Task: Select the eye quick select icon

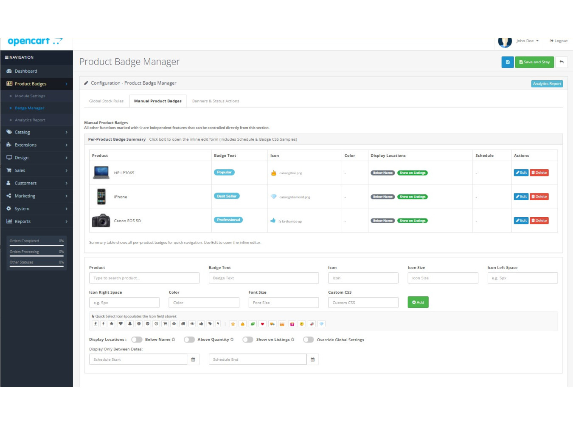Action: click(x=192, y=324)
